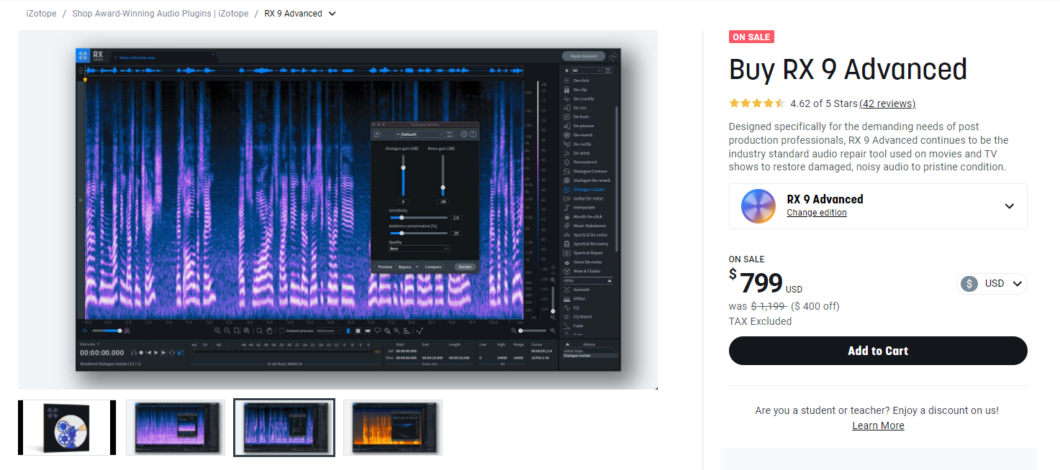This screenshot has height=470, width=1060.
Task: Show the product box thumbnail image
Action: click(x=67, y=428)
